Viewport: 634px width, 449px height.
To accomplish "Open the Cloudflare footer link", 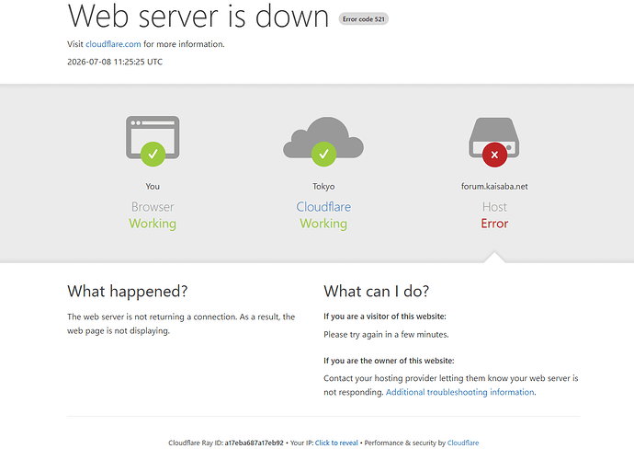I will pyautogui.click(x=463, y=443).
